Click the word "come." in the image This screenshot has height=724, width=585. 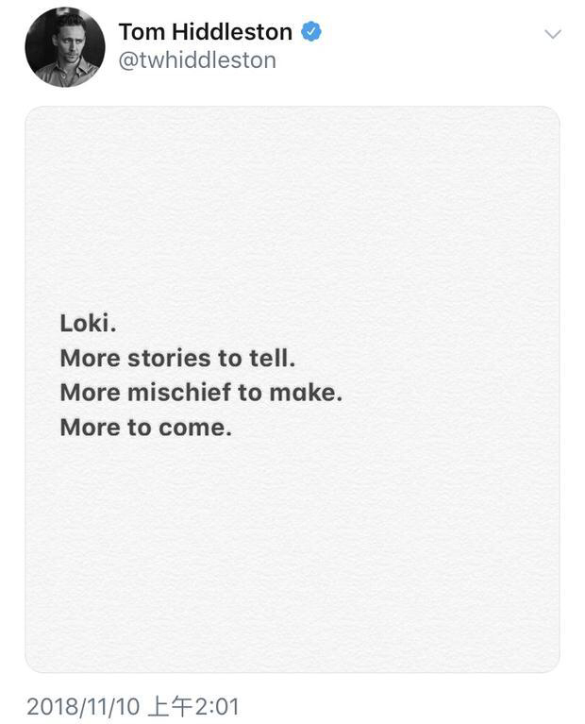[x=194, y=428]
